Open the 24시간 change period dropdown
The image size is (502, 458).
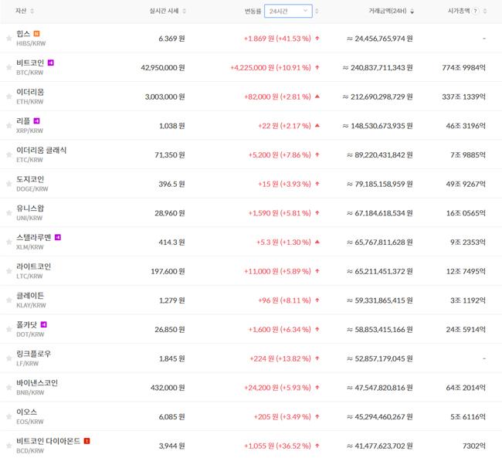pyautogui.click(x=288, y=12)
